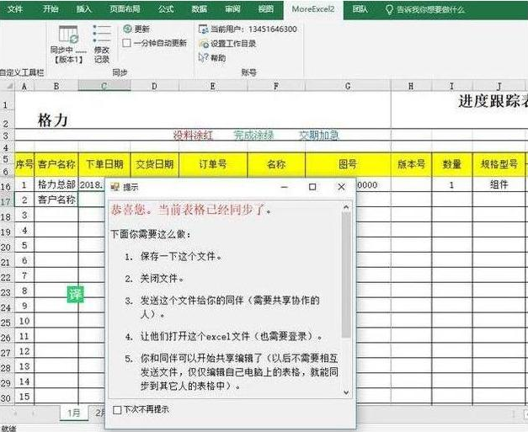Click the 版本号 header cell
Viewport: 528px width, 432px height.
point(411,164)
